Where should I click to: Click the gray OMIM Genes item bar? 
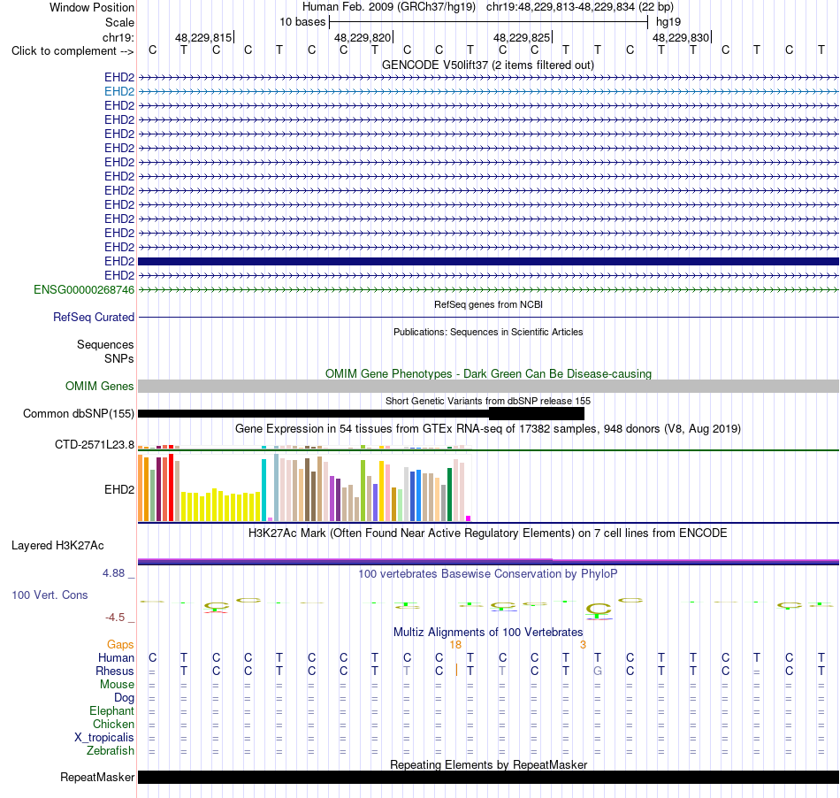coord(488,387)
